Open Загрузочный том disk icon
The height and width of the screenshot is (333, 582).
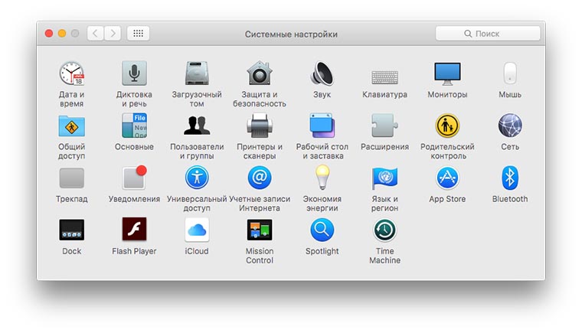click(197, 73)
